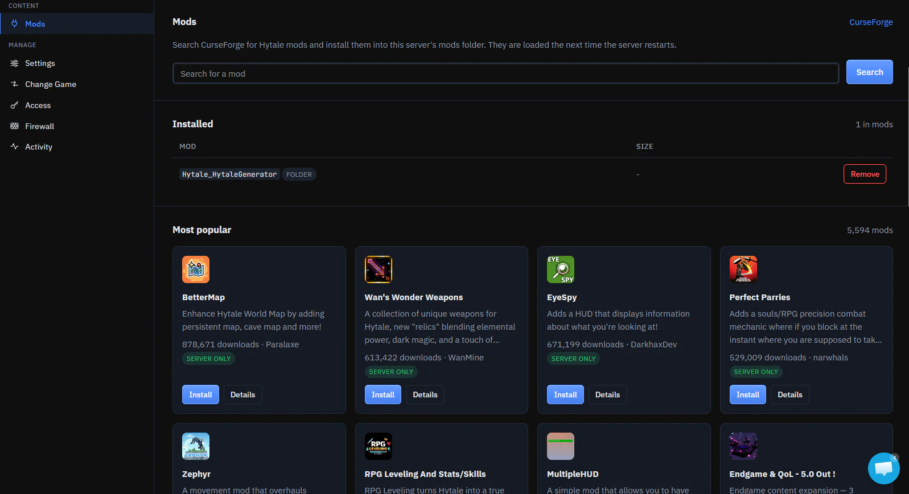Open the Firewall page
The image size is (909, 494).
[x=77, y=126]
